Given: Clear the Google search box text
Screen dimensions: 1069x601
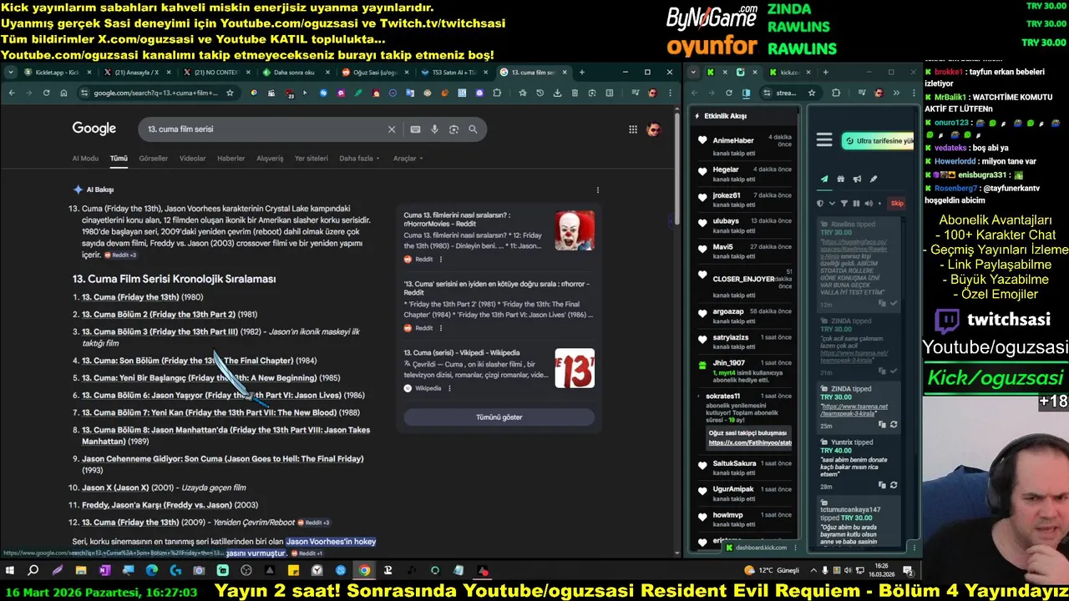Looking at the screenshot, I should click(x=391, y=129).
